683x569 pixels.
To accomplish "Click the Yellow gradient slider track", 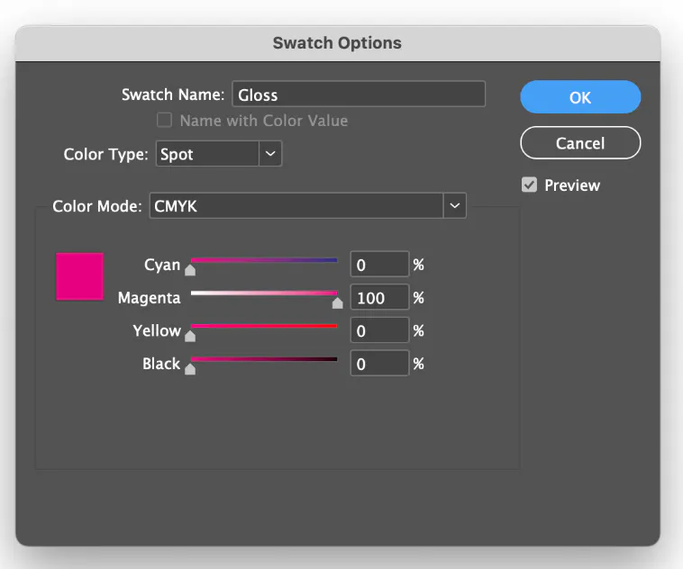I will pyautogui.click(x=264, y=326).
